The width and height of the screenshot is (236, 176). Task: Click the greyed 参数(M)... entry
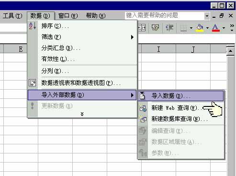tap(181, 153)
